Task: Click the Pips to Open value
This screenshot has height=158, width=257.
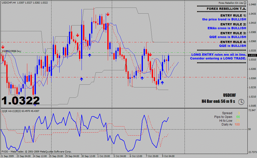Action: pyautogui.click(x=238, y=117)
